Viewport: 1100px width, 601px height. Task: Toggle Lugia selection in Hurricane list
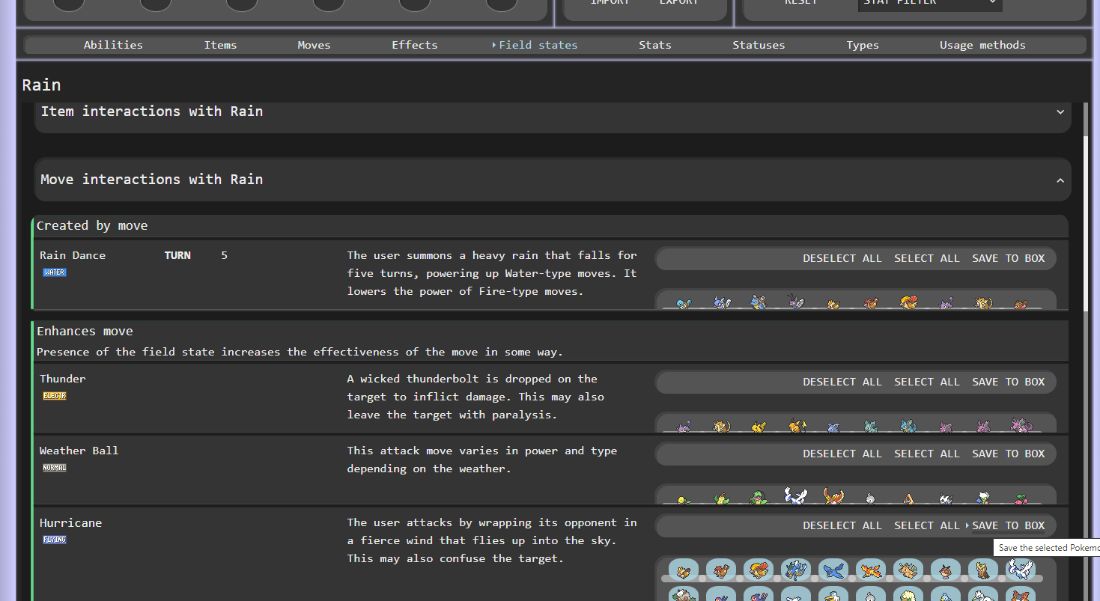(x=1021, y=571)
